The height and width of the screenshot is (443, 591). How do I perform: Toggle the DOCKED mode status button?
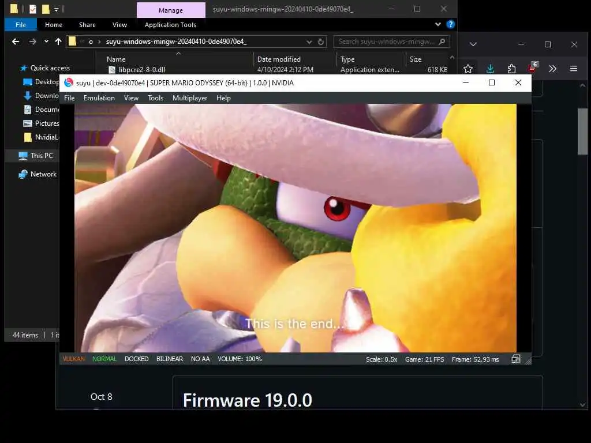click(136, 359)
